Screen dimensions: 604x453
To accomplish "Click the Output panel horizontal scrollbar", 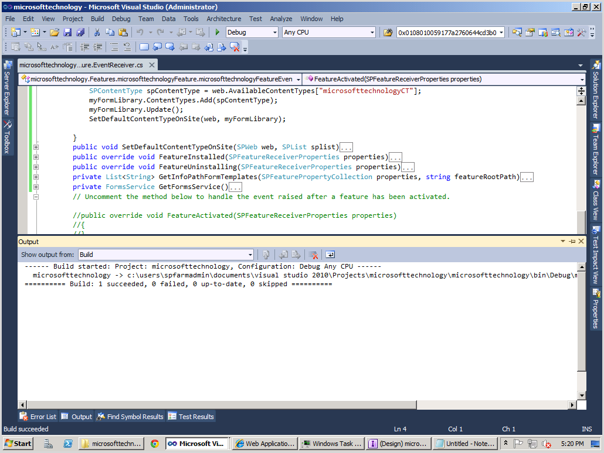I will (222, 404).
